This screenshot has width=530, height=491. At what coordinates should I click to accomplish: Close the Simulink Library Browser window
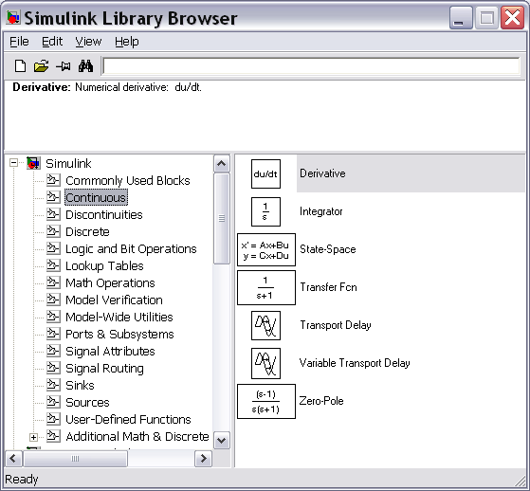(512, 18)
